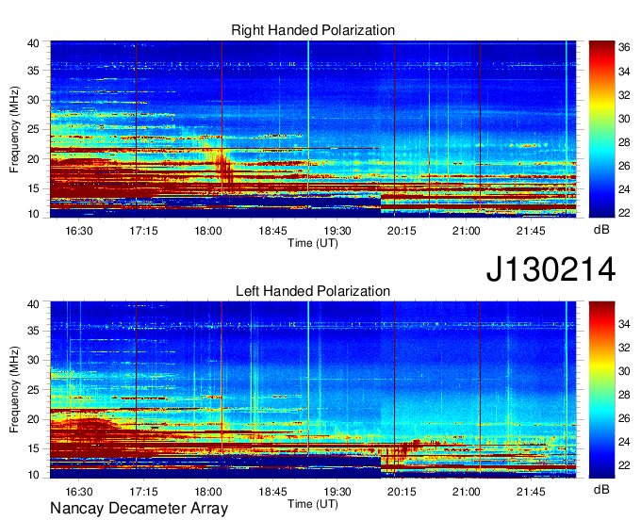This screenshot has height=520, width=641.
Task: Click the 20:15 tick of Right Handed plot
Action: [x=402, y=231]
